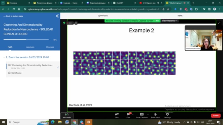
Task: Collapse the course sidebar with double-chevron icon
Action: [x=57, y=16]
